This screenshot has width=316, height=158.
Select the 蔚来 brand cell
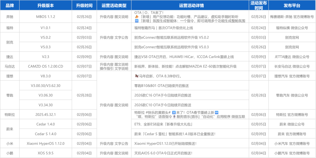10,129
